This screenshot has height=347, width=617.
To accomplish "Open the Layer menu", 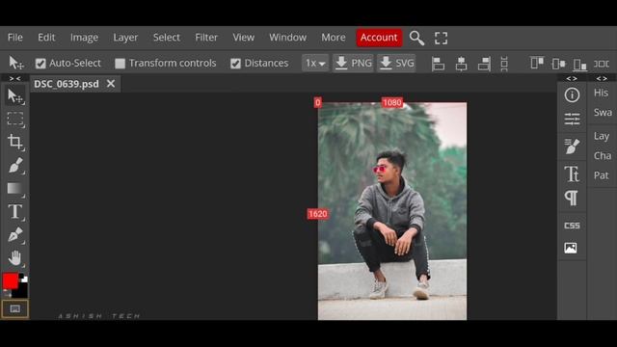I will [125, 38].
